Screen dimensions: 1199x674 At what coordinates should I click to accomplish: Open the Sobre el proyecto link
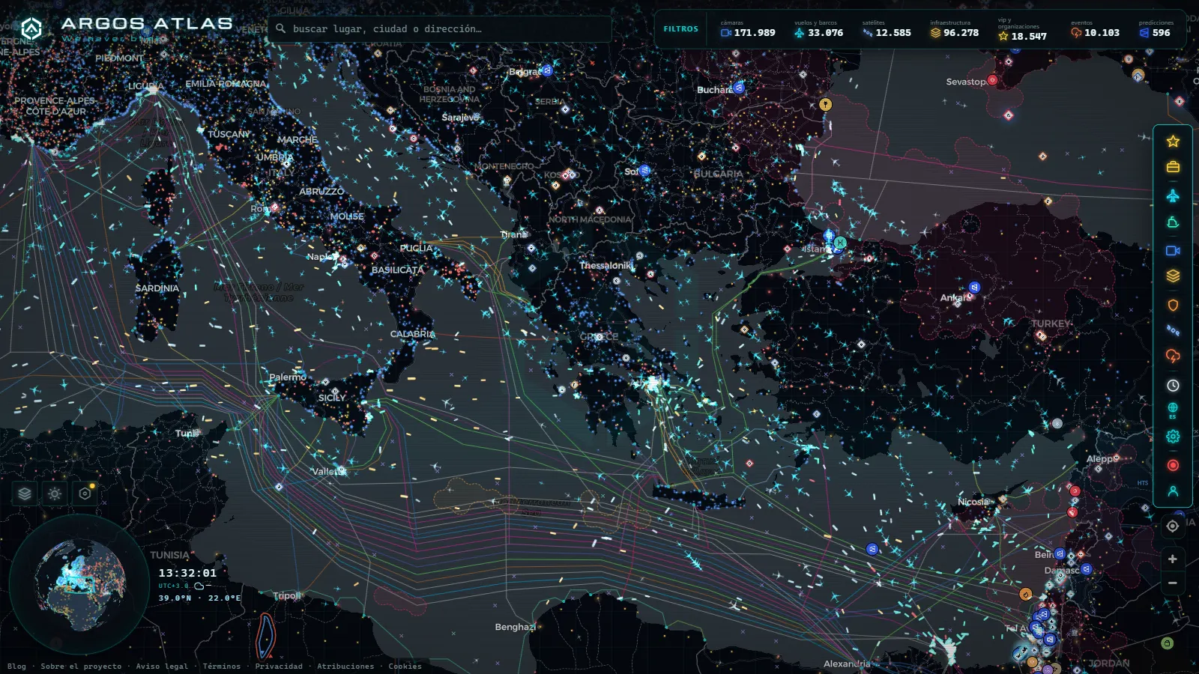[x=81, y=666]
